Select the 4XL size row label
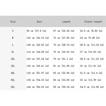The image size is (106, 106). click(13, 73)
